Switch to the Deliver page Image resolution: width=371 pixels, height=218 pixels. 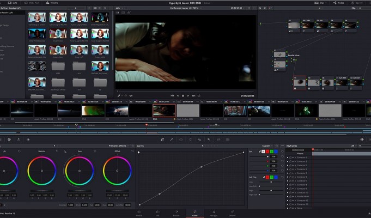[232, 213]
